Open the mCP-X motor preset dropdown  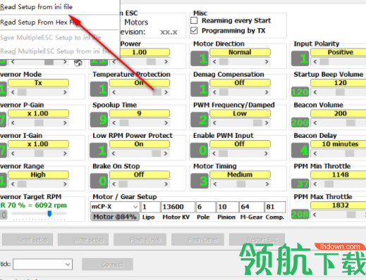coord(115,207)
